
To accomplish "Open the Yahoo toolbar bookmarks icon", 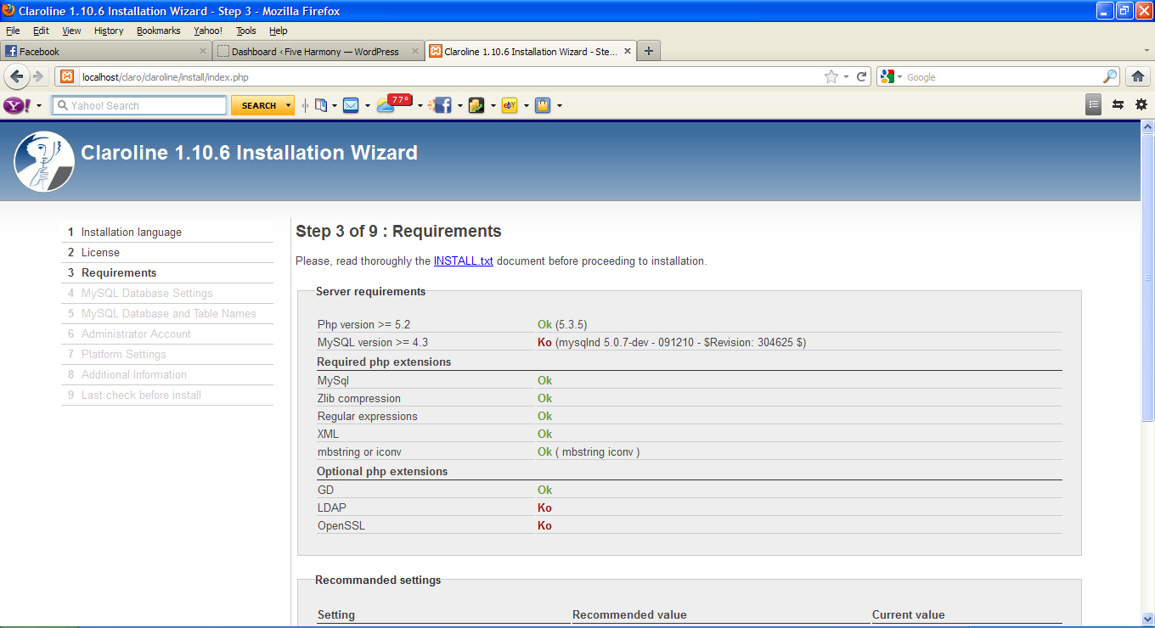I will pos(321,105).
